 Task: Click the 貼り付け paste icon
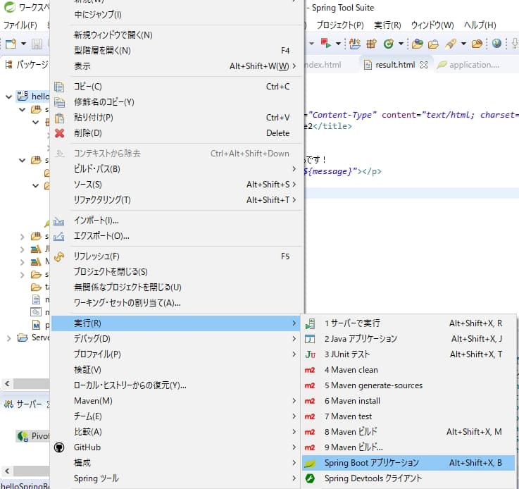tap(59, 118)
